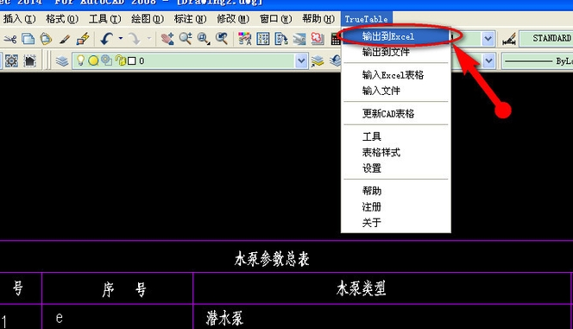This screenshot has height=329, width=573.
Task: Click the Paste clipboard icon
Action: click(46, 39)
